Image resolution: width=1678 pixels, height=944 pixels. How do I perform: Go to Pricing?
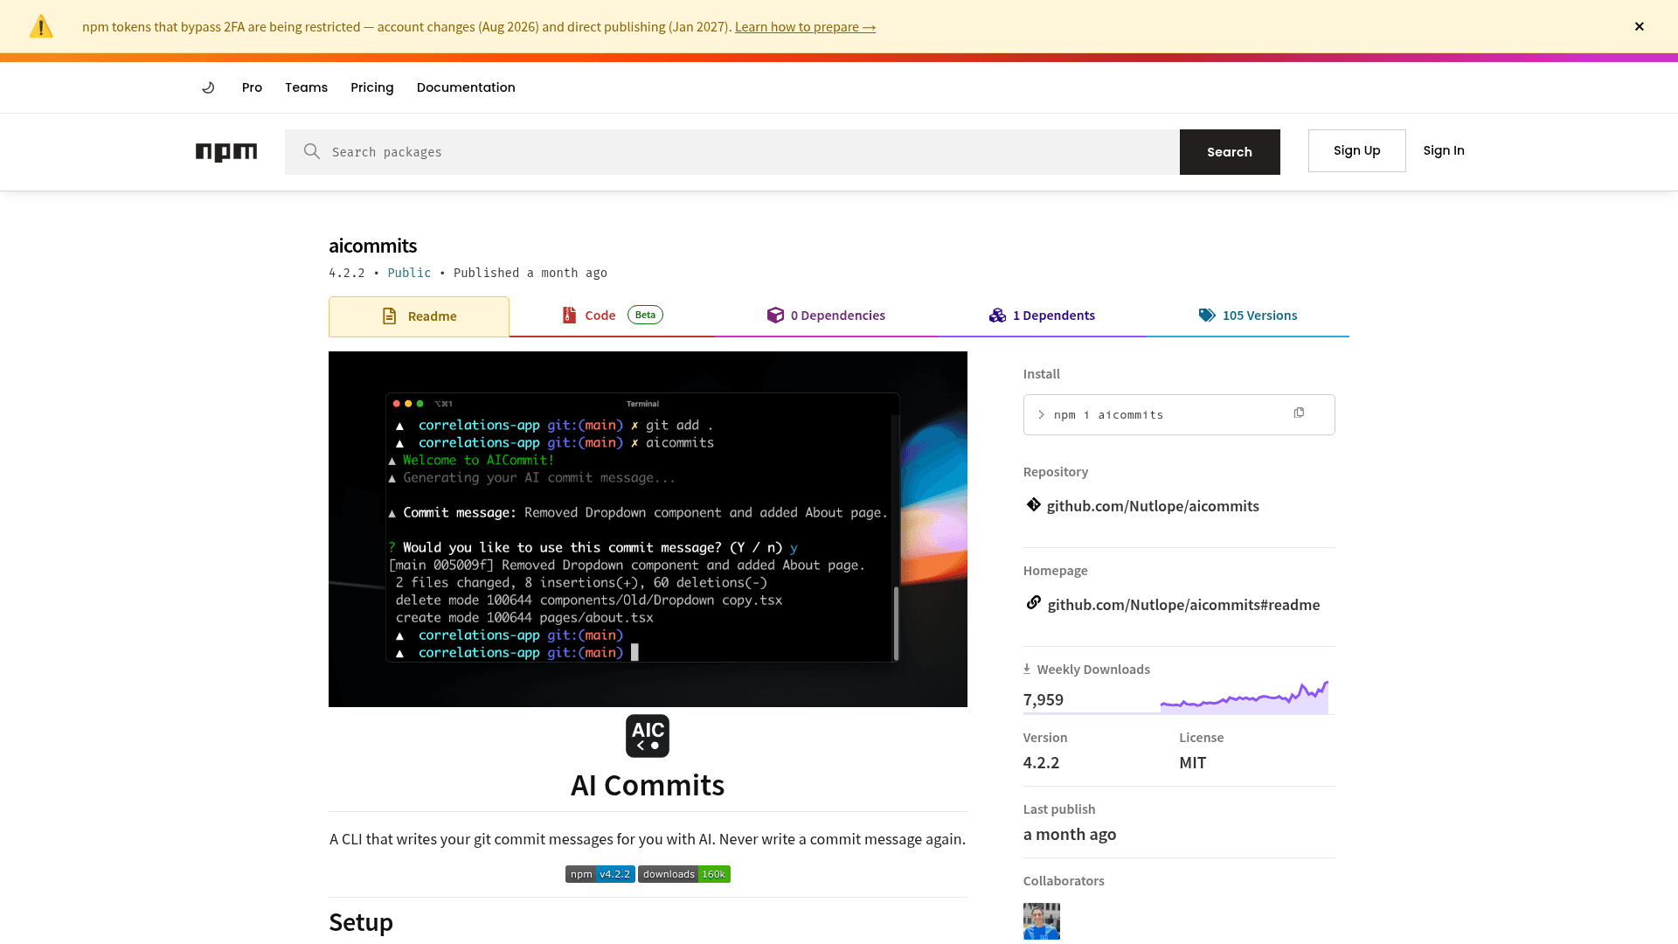[372, 87]
